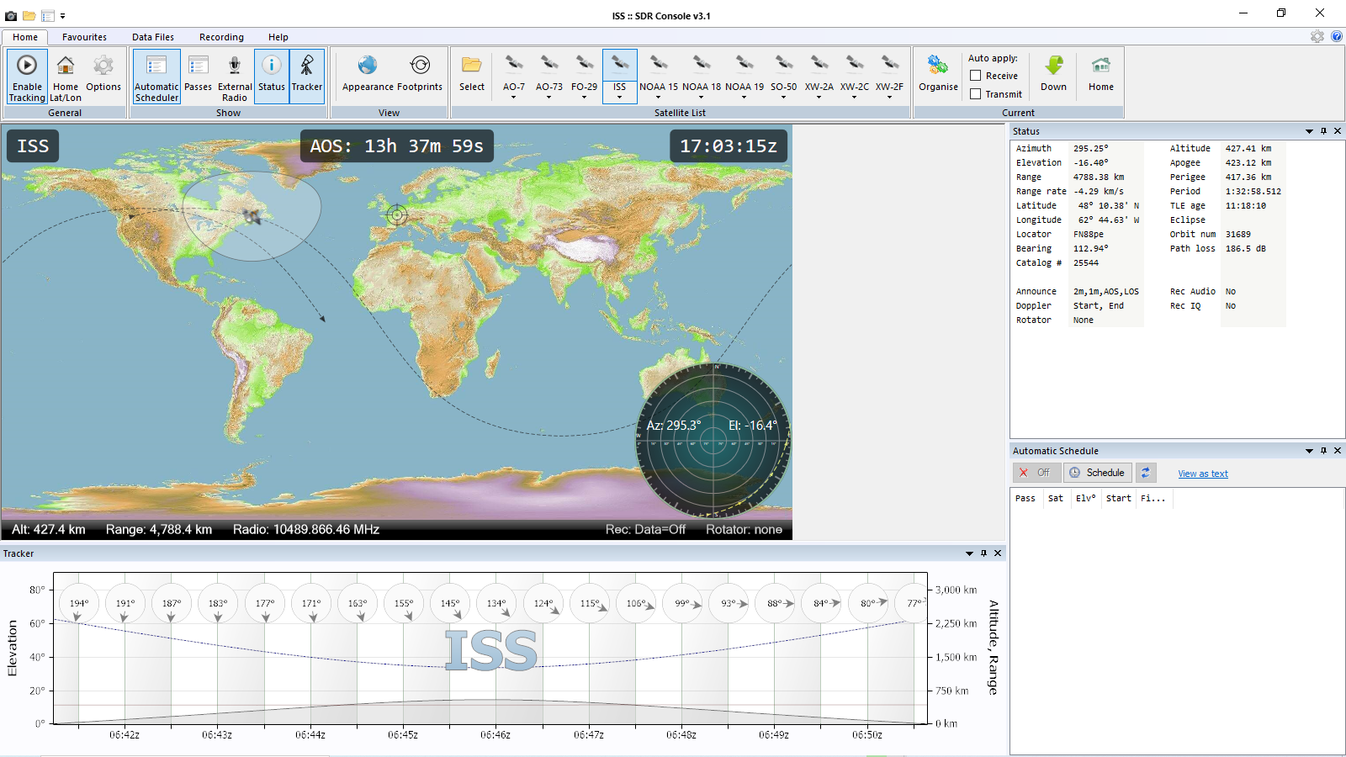
Task: Click the Pass column header
Action: [1025, 498]
